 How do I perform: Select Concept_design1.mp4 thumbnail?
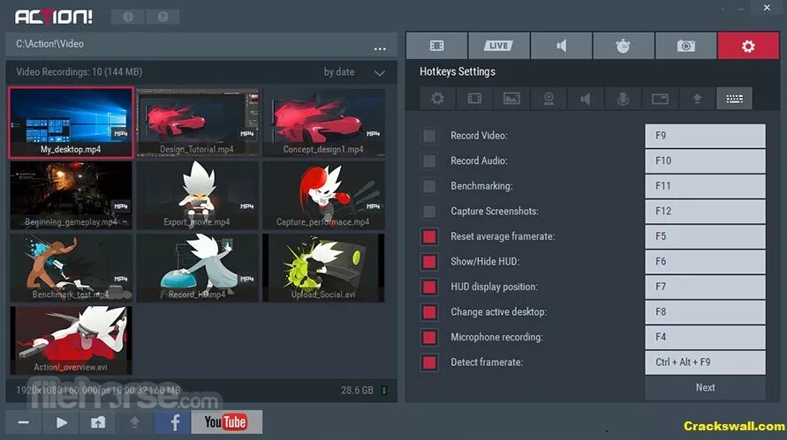tap(324, 123)
